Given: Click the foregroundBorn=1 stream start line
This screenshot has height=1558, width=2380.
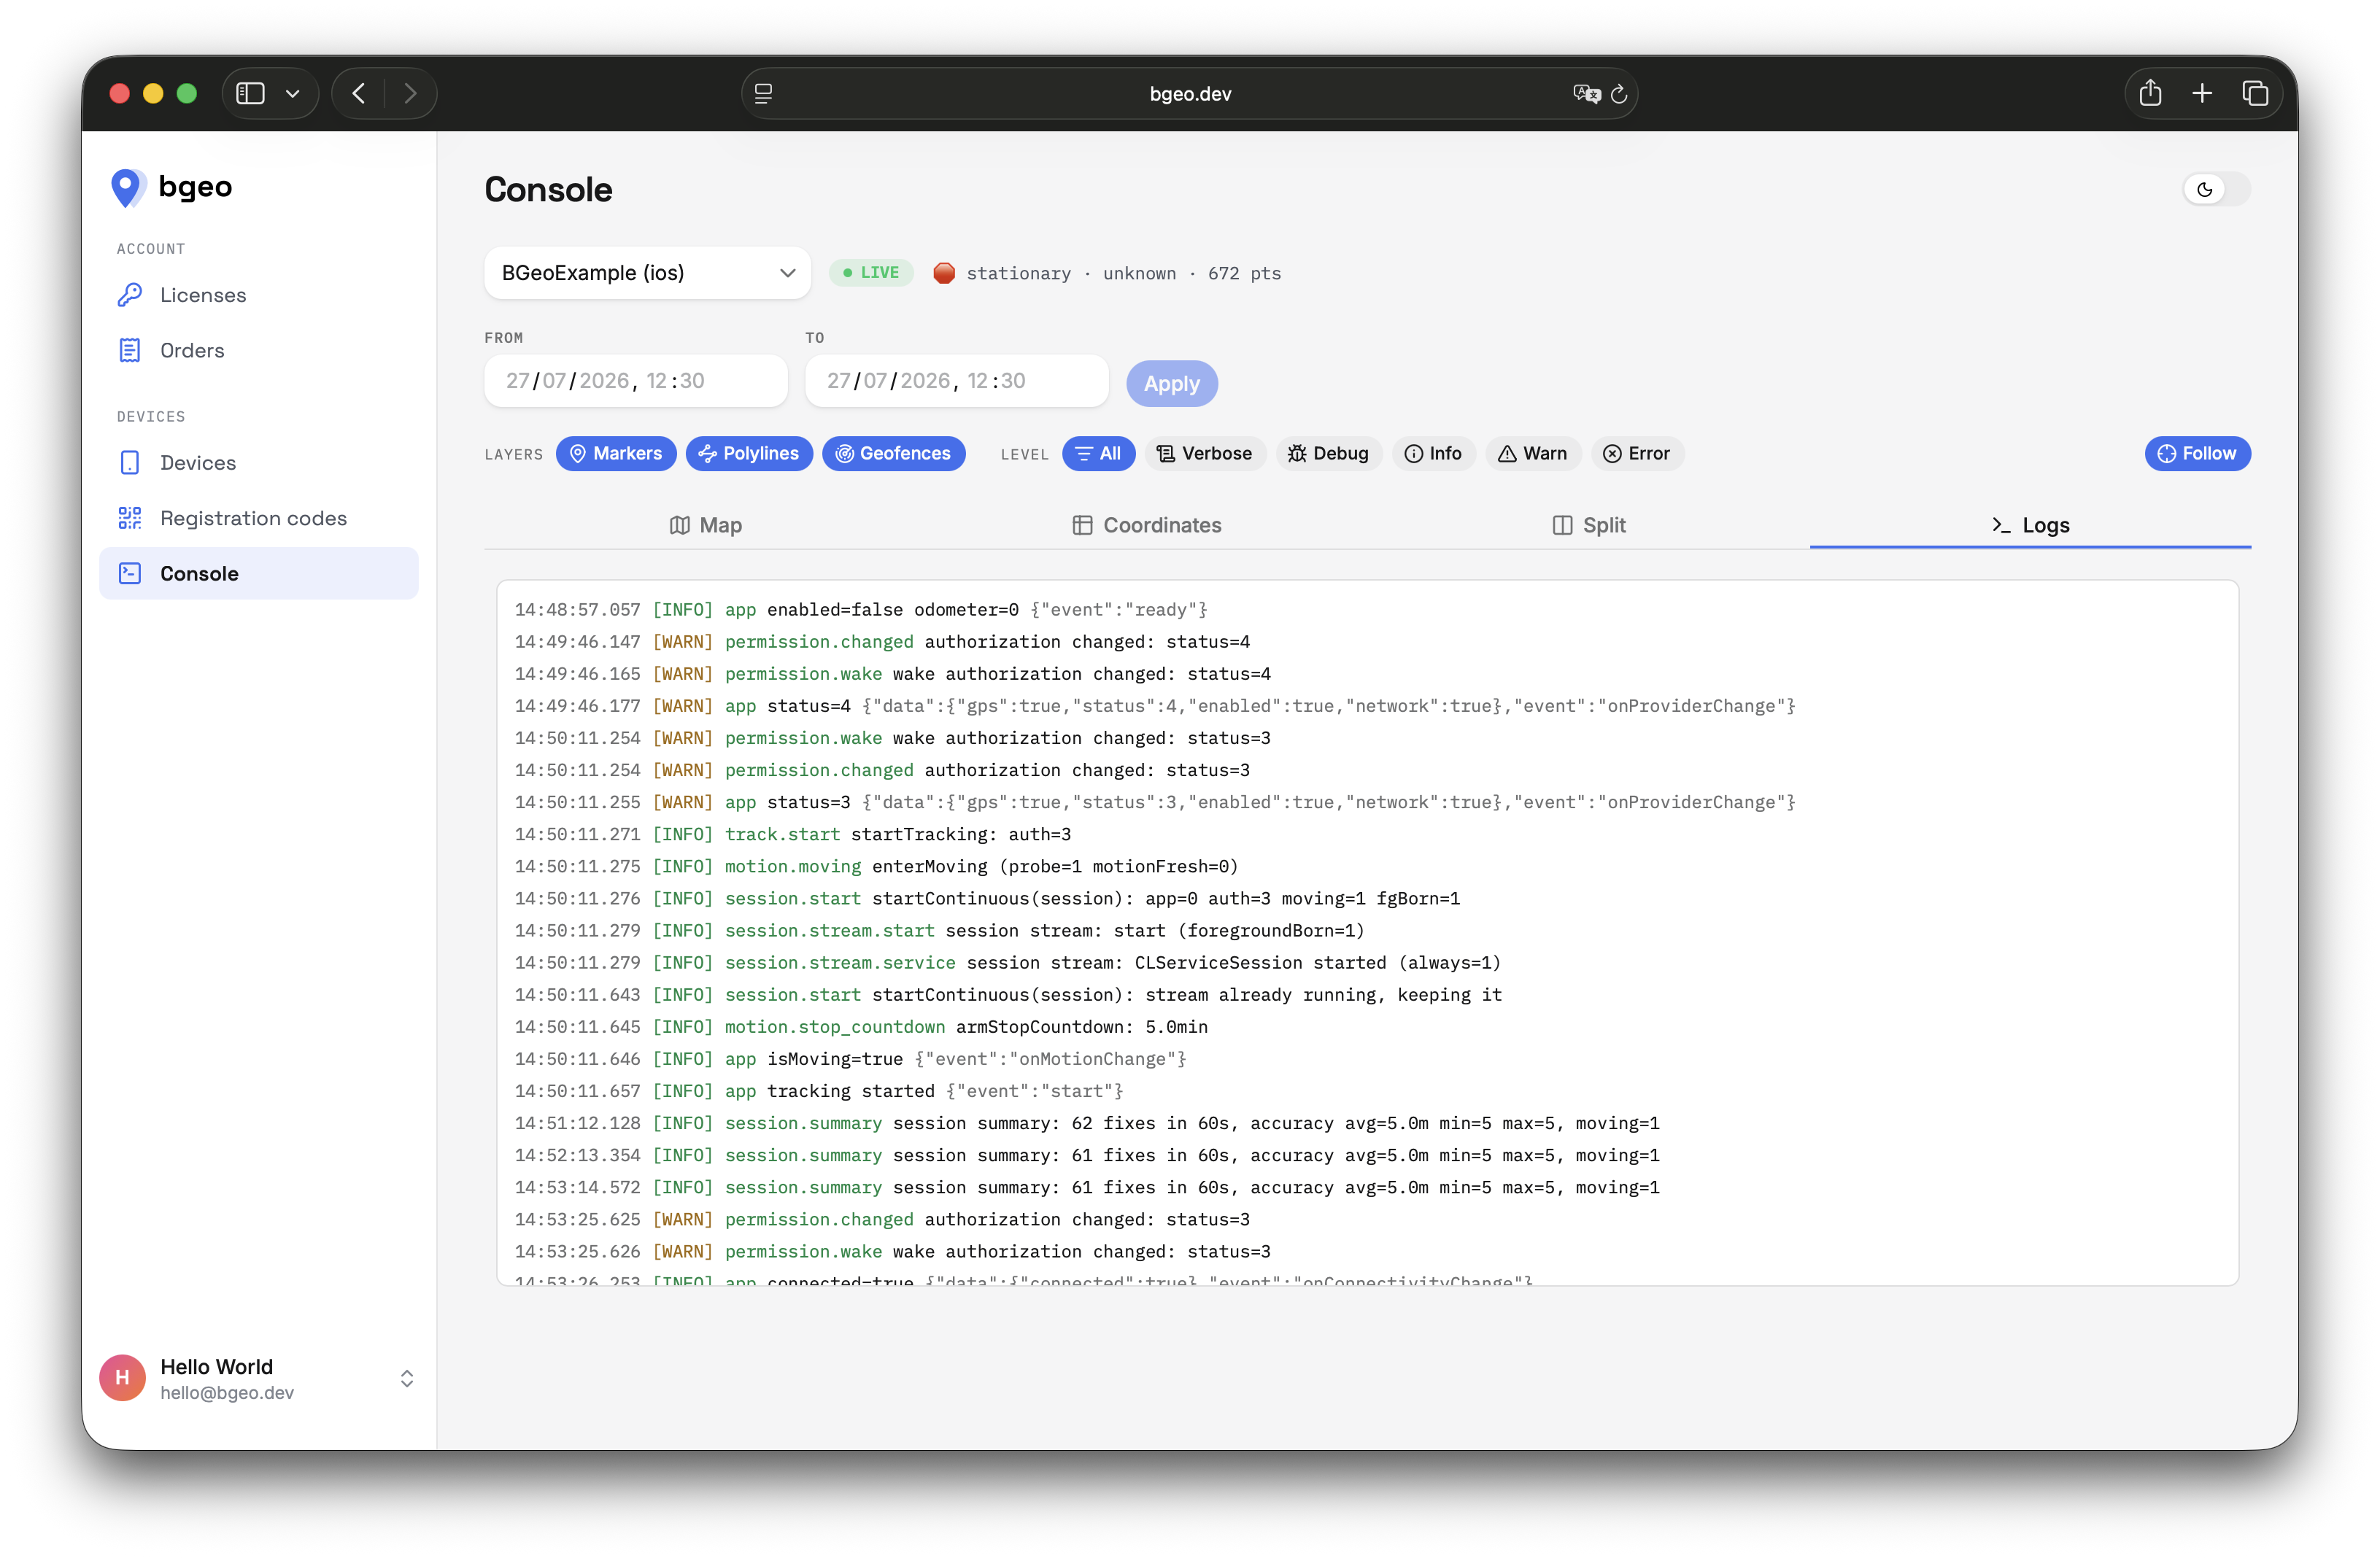Looking at the screenshot, I should point(940,930).
